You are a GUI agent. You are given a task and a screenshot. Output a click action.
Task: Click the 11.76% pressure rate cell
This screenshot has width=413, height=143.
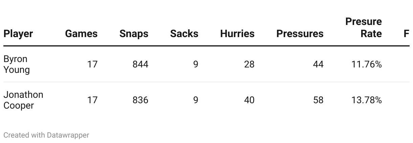tap(367, 64)
